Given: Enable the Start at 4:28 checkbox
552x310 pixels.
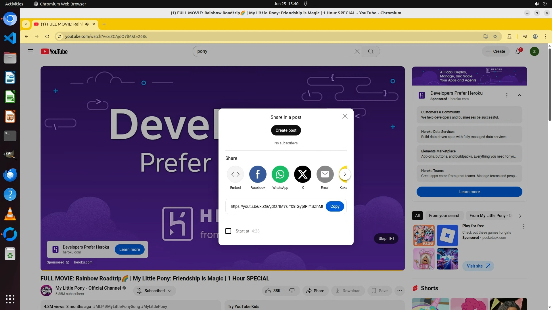Looking at the screenshot, I should coord(228,231).
